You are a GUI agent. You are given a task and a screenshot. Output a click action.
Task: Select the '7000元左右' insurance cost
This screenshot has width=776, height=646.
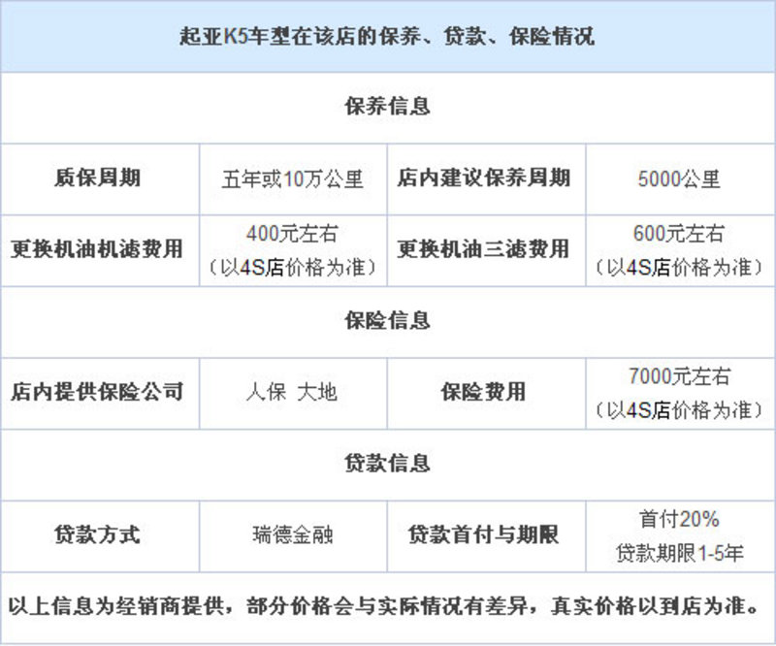pyautogui.click(x=679, y=375)
